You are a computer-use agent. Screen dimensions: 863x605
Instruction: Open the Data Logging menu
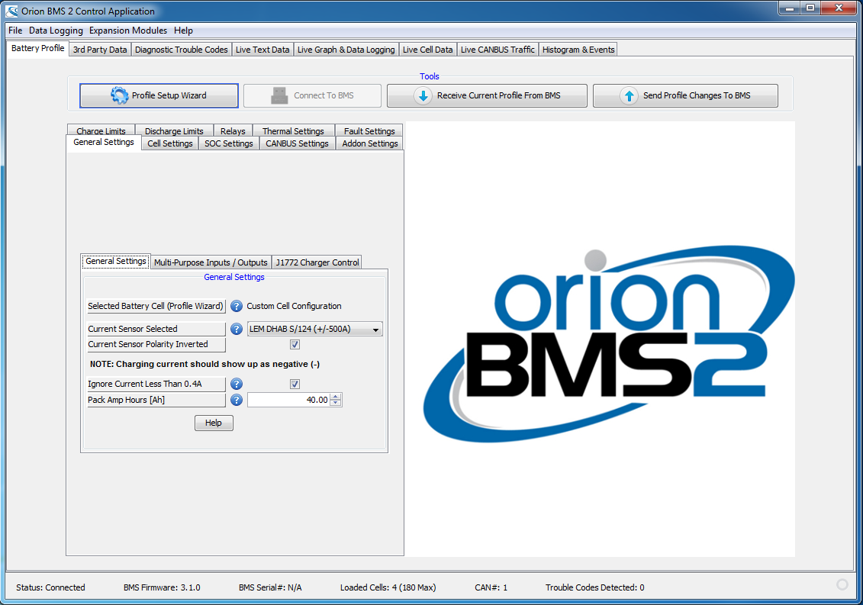tap(56, 31)
